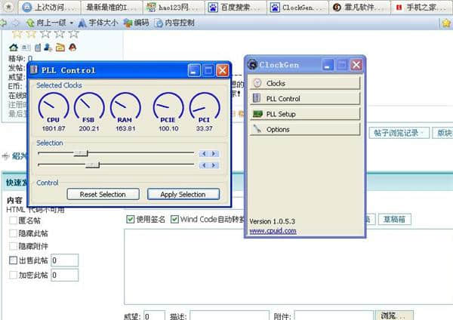The height and width of the screenshot is (320, 453).
Task: Toggle the Wind Code自动转换 checkbox
Action: (x=175, y=219)
